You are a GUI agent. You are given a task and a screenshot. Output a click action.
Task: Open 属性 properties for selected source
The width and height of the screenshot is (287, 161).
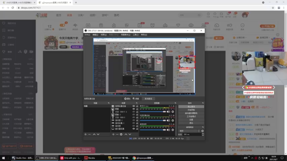pos(127,99)
